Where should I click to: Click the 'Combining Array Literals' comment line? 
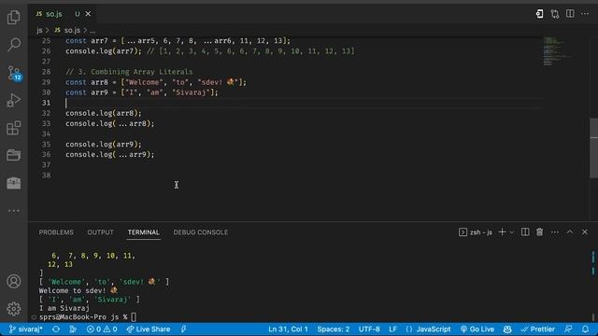tap(129, 72)
